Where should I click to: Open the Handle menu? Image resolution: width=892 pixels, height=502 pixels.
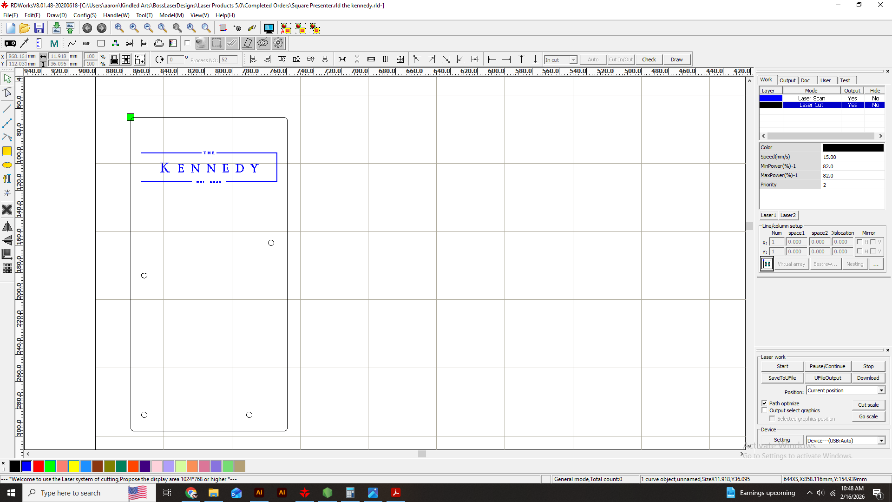(116, 15)
